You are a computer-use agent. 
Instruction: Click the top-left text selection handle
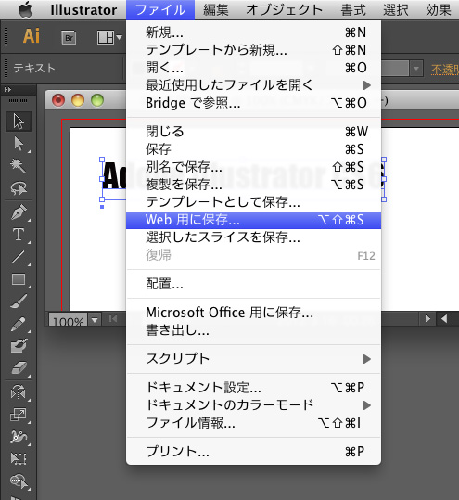tap(102, 160)
